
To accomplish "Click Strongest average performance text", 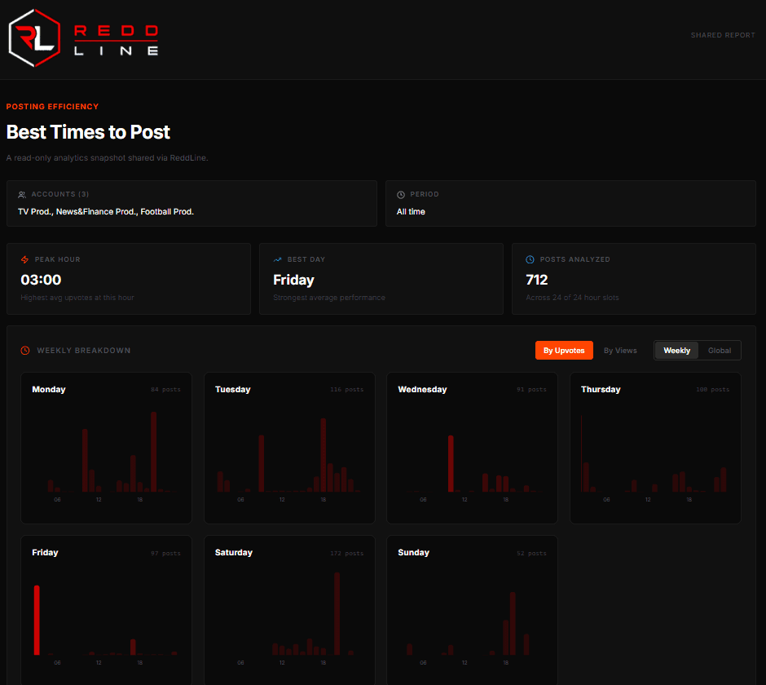I will pos(329,298).
